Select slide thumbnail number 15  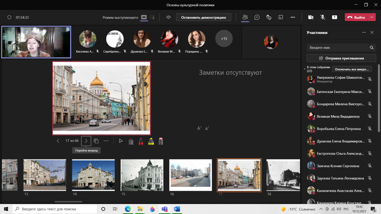[x=142, y=175]
